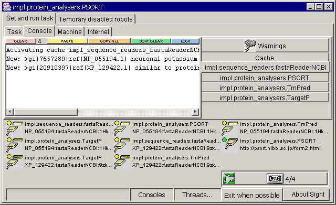Click the green recycle arrows icon

click(228, 179)
